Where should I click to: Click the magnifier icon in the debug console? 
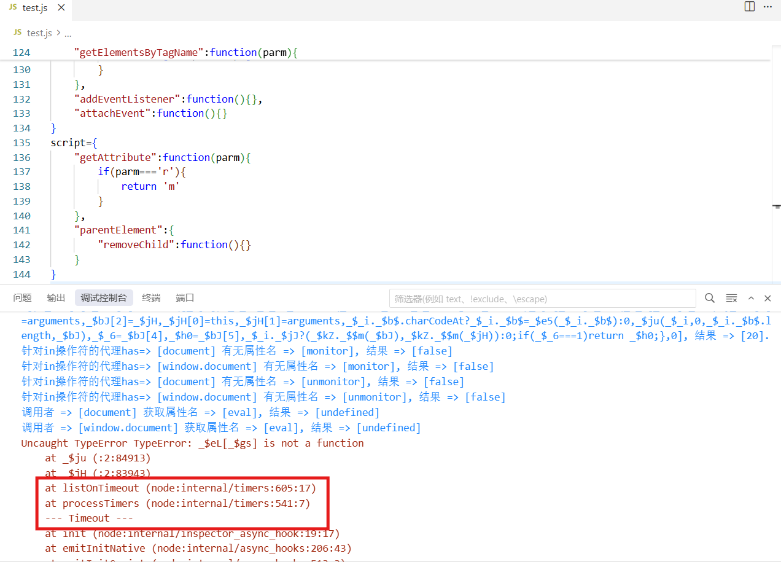[x=710, y=298]
